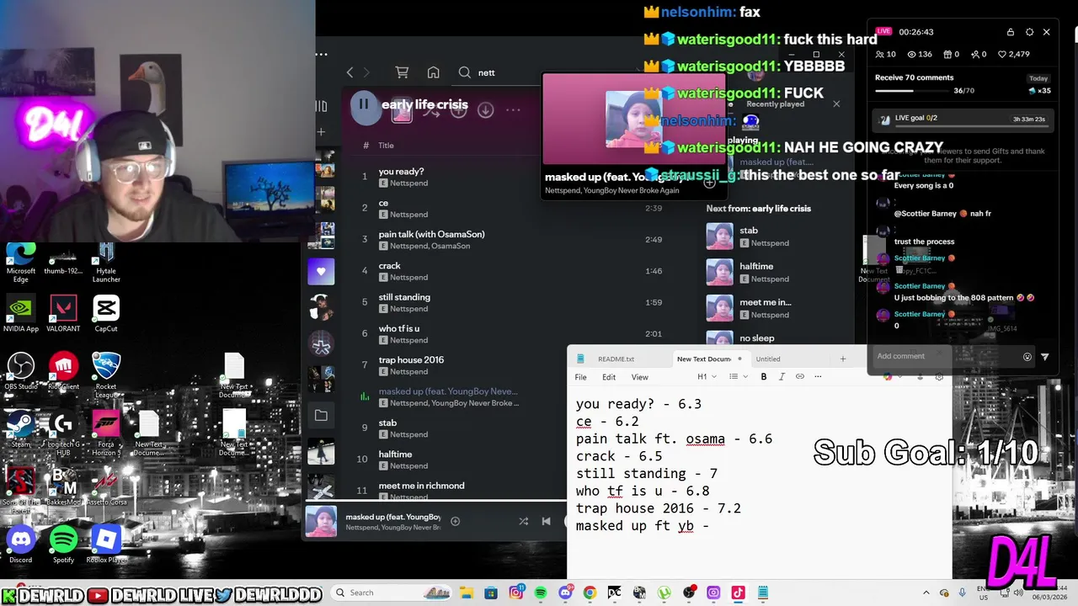Toggle italic formatting in Notepad
The height and width of the screenshot is (606, 1078).
pos(782,377)
